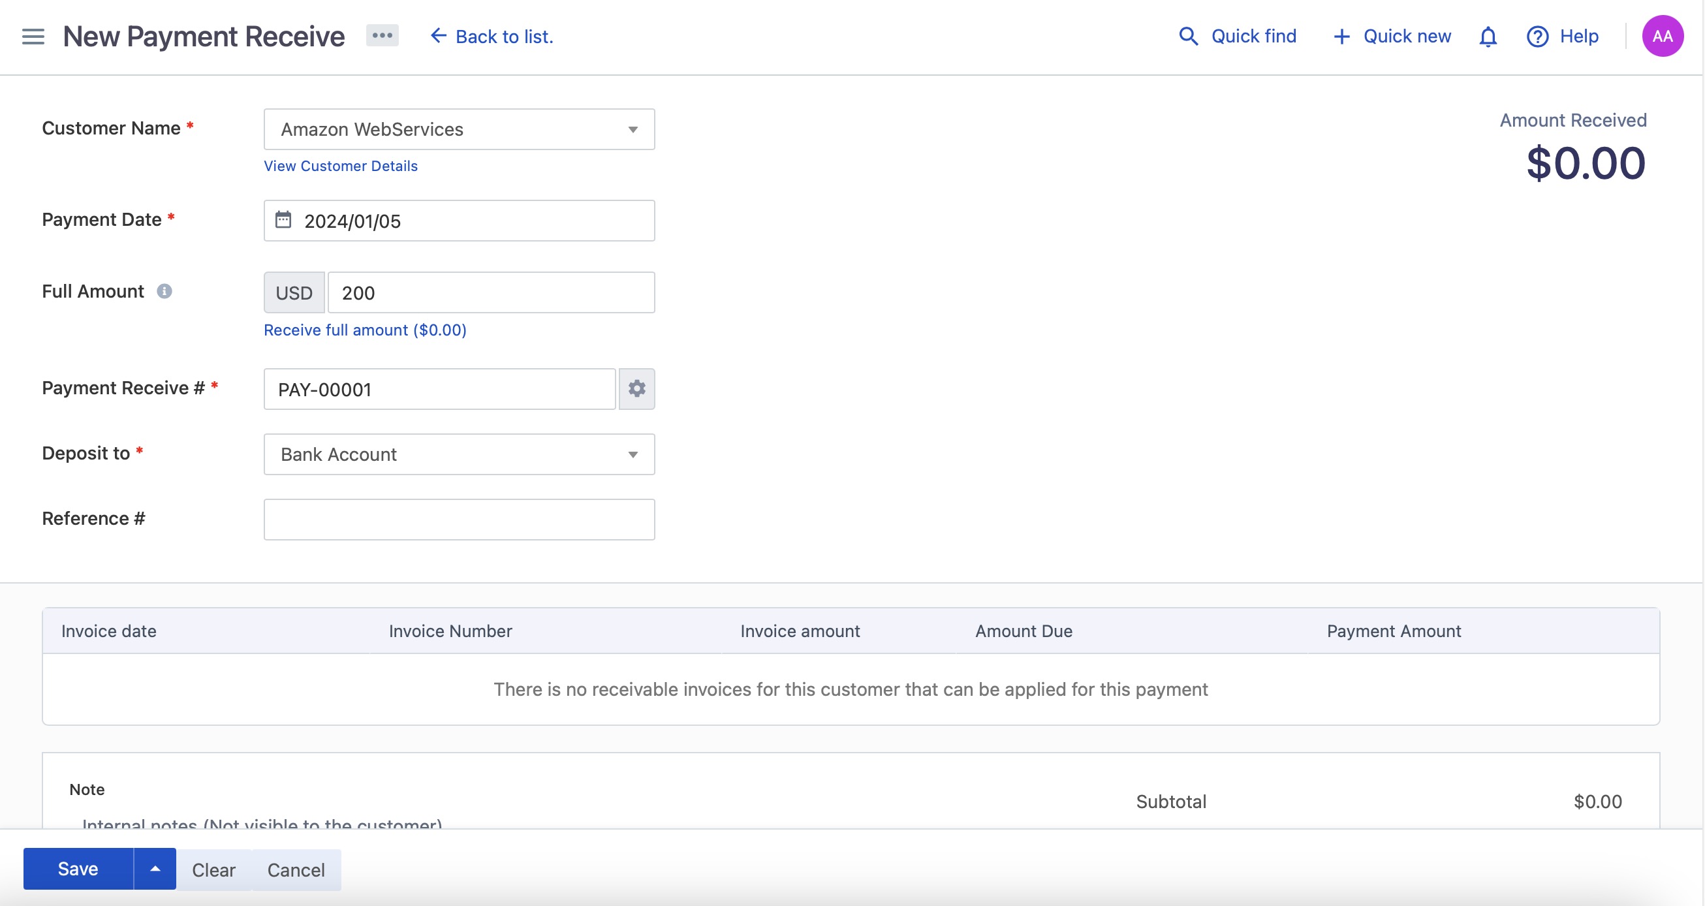
Task: Click the Reference # input field
Action: click(459, 519)
